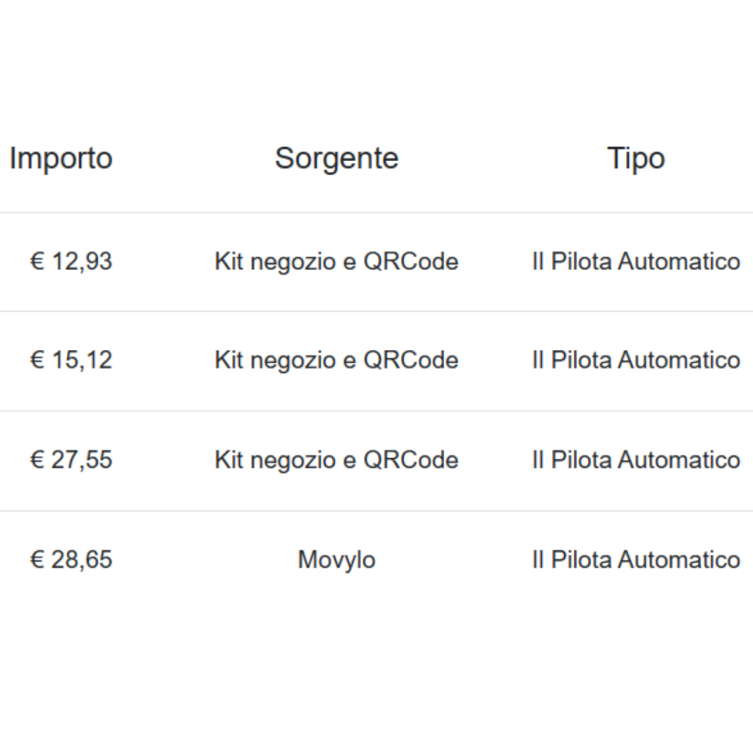Click the euro symbol in the 28,65 row

pos(37,560)
